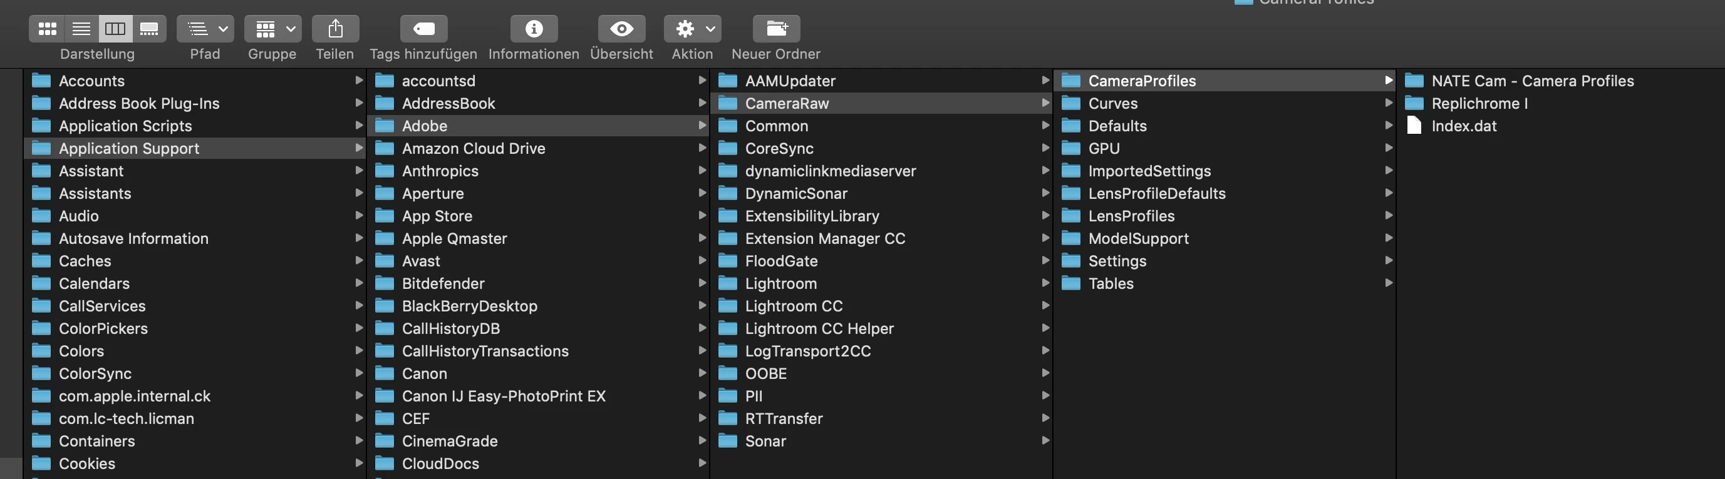Screen dimensions: 1725x479
Task: Open the Informationen info icon
Action: [534, 29]
